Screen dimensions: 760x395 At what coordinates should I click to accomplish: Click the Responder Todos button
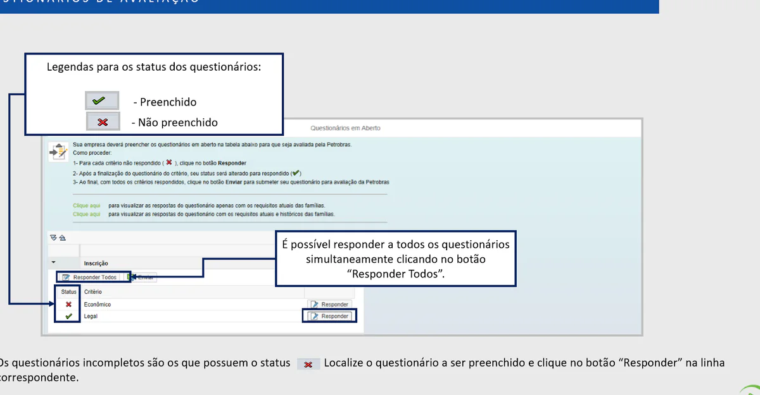89,277
